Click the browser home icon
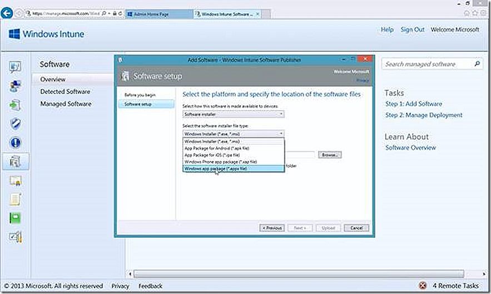This screenshot has height=294, width=491. (x=467, y=13)
